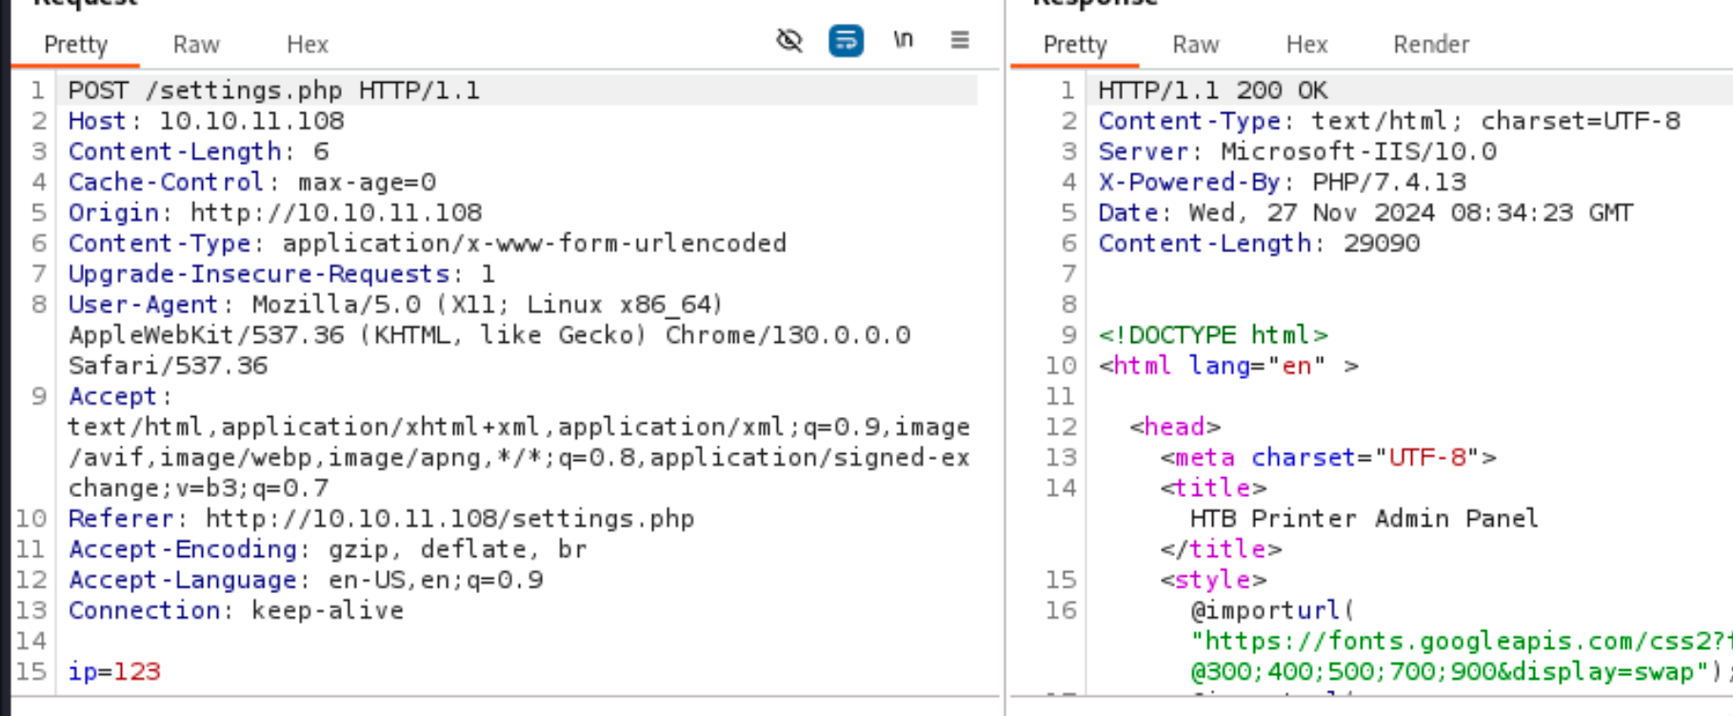Click the ip=123 request body parameter
This screenshot has width=1733, height=716.
tap(114, 671)
